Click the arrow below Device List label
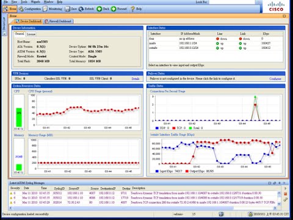 point(4,34)
